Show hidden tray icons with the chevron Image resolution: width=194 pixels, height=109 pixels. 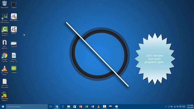(166, 107)
